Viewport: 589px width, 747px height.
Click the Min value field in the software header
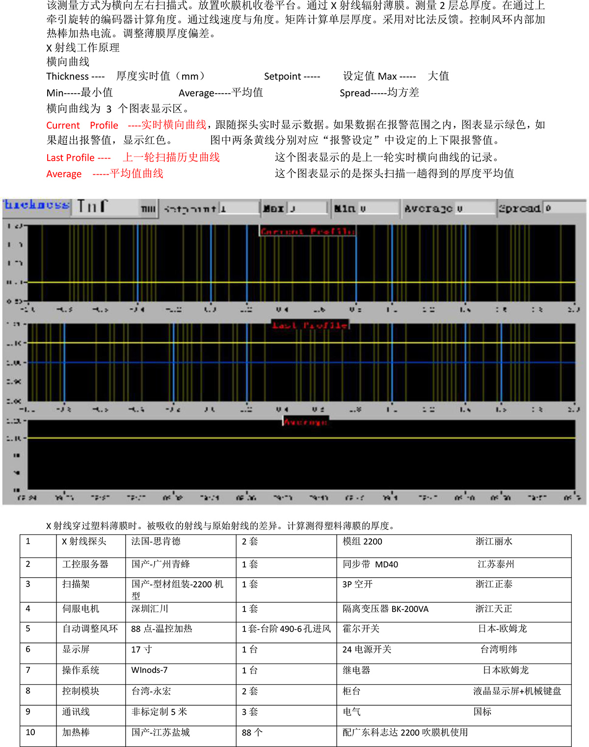click(x=378, y=209)
